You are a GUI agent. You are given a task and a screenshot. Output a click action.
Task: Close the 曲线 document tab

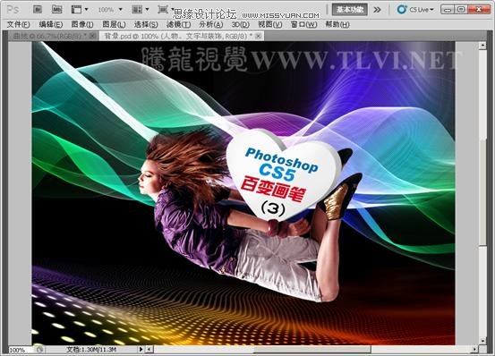93,37
